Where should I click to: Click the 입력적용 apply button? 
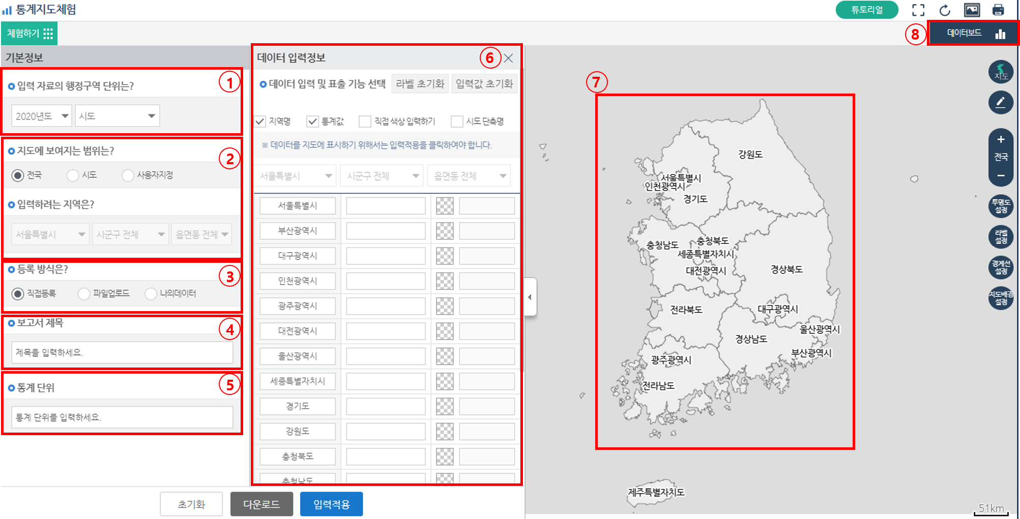click(331, 504)
